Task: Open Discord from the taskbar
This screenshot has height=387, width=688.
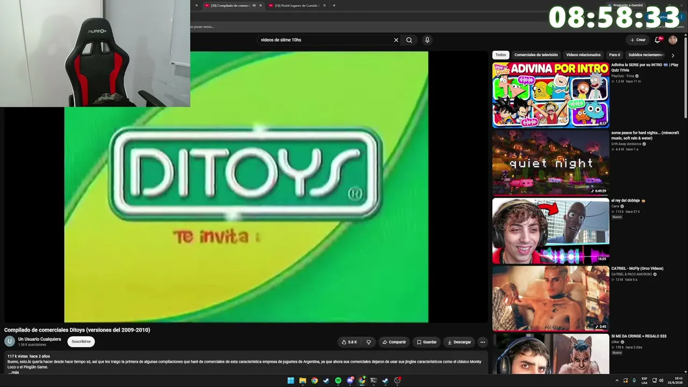Action: pos(350,381)
